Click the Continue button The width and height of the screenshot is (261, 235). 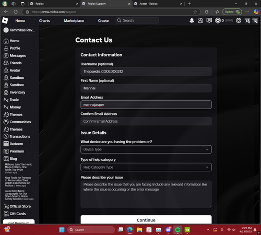[x=146, y=220]
